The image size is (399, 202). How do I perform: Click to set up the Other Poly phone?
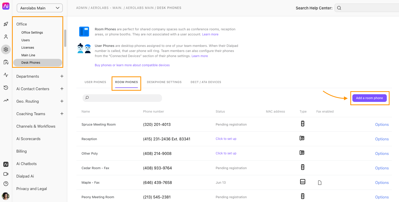[x=226, y=153]
